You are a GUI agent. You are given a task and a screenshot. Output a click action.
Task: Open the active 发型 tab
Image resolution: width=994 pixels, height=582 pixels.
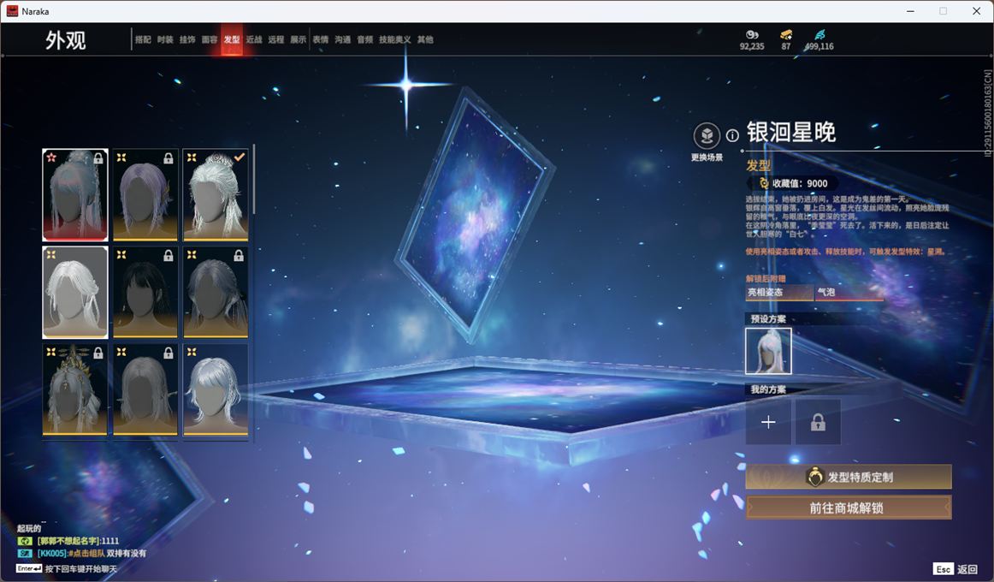232,39
